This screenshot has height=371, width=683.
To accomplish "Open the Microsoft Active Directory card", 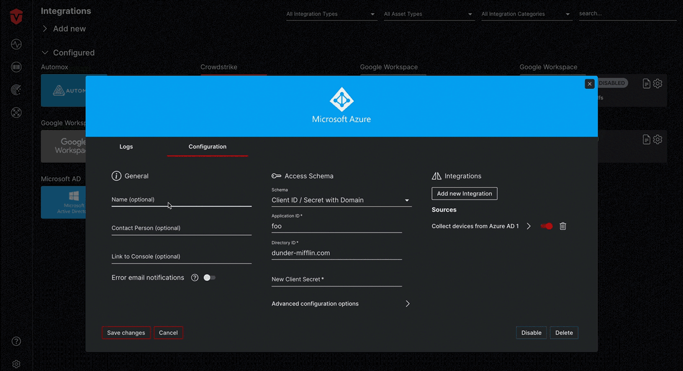I will 63,203.
